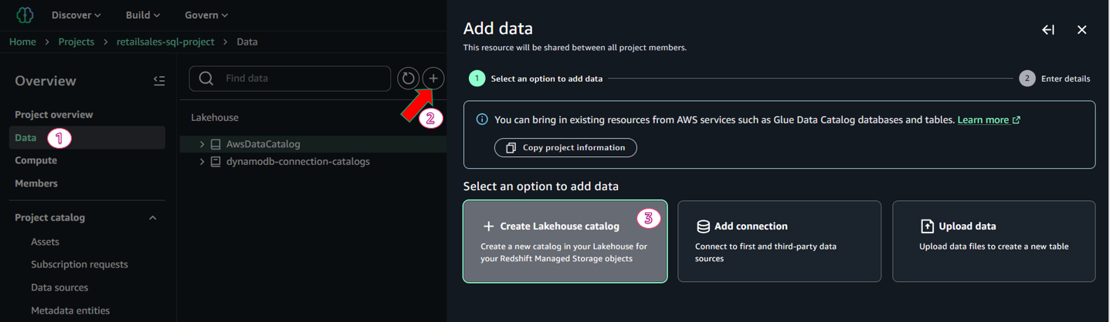Open Subscription requests item
Viewport: 1110px width, 322px height.
tap(80, 264)
